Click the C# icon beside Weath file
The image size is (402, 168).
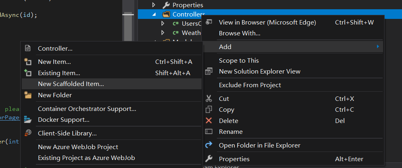pos(176,33)
